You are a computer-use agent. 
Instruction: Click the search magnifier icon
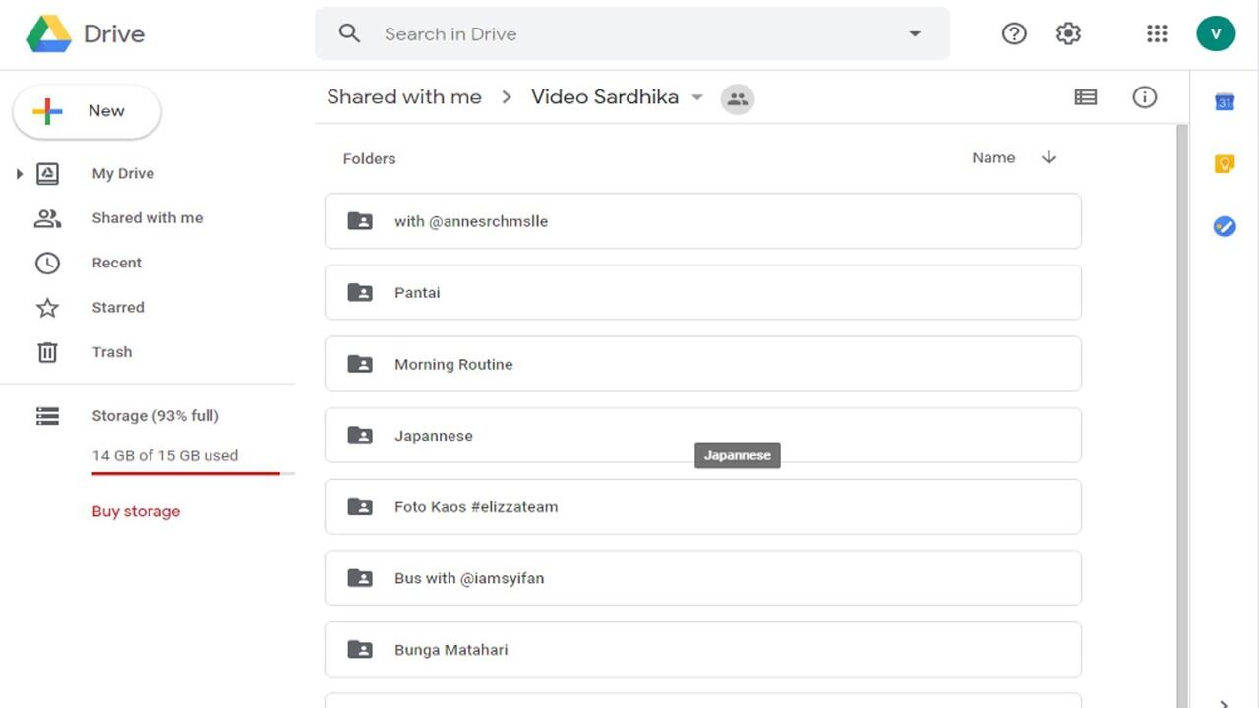pos(349,33)
